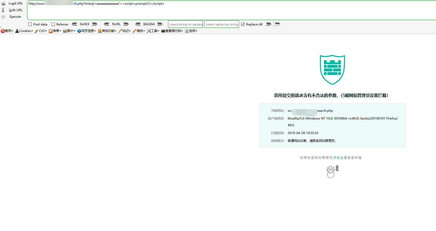436x231 pixels.
Task: Click into the HackBar URL text area
Action: click(231, 10)
